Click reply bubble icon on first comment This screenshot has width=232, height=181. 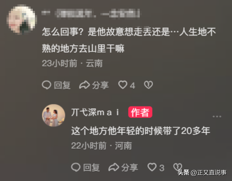tap(46, 85)
